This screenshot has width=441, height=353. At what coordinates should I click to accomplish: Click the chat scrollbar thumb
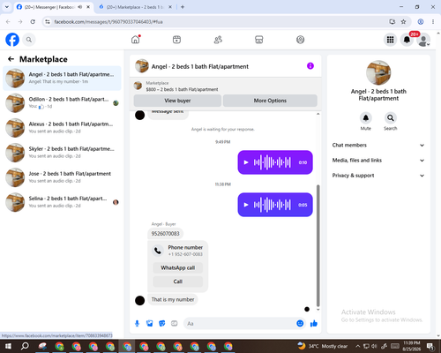point(318,245)
